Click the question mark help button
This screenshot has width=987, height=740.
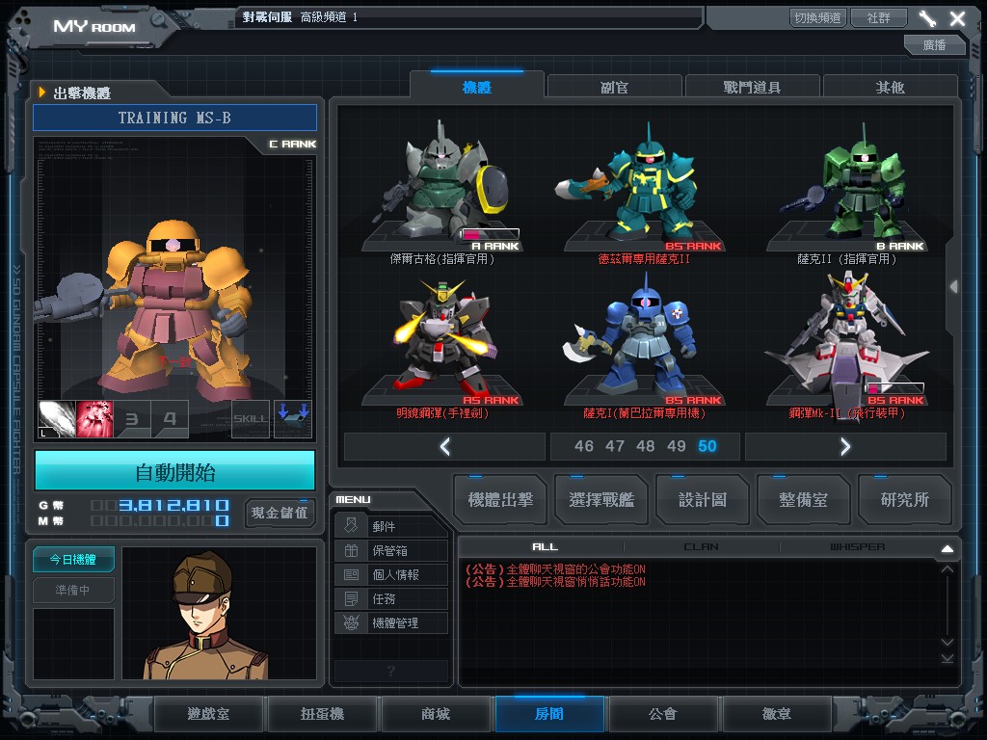pyautogui.click(x=391, y=671)
